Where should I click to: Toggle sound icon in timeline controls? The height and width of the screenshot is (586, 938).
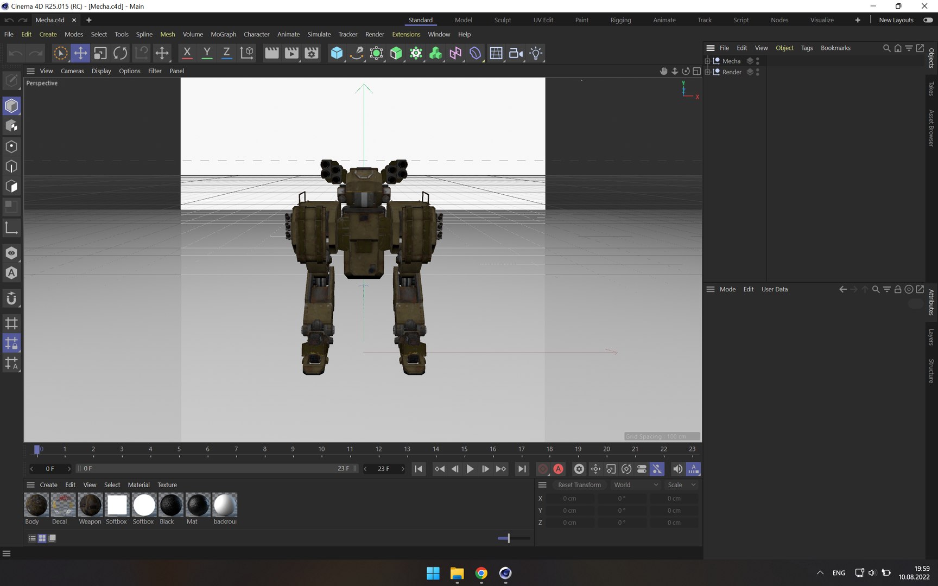coord(677,469)
